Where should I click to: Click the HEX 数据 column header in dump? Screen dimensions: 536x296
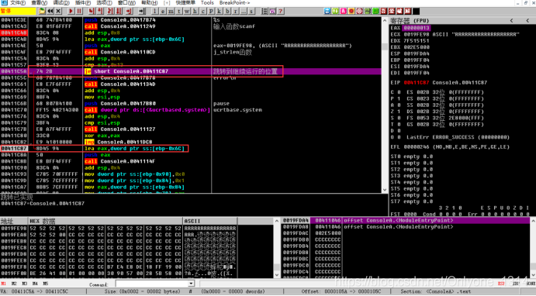coord(106,221)
